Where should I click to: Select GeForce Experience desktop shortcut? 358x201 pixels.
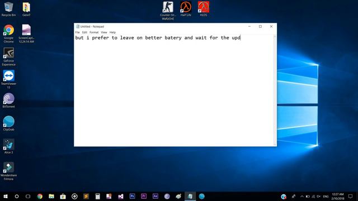pos(9,57)
